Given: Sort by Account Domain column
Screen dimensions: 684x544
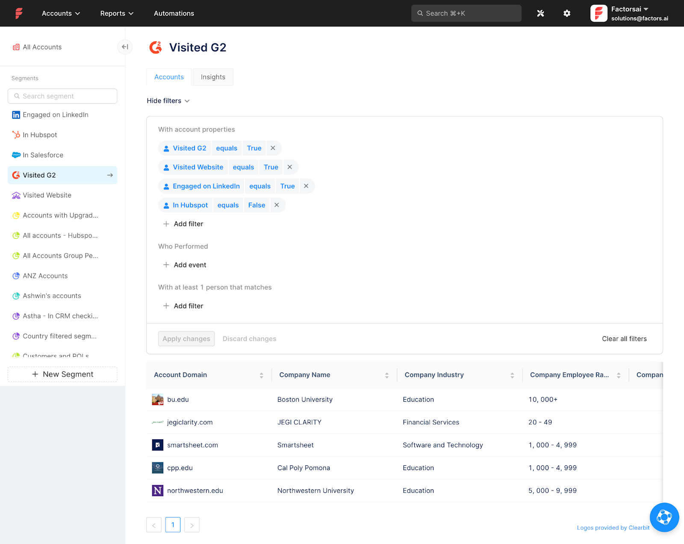Looking at the screenshot, I should 261,375.
